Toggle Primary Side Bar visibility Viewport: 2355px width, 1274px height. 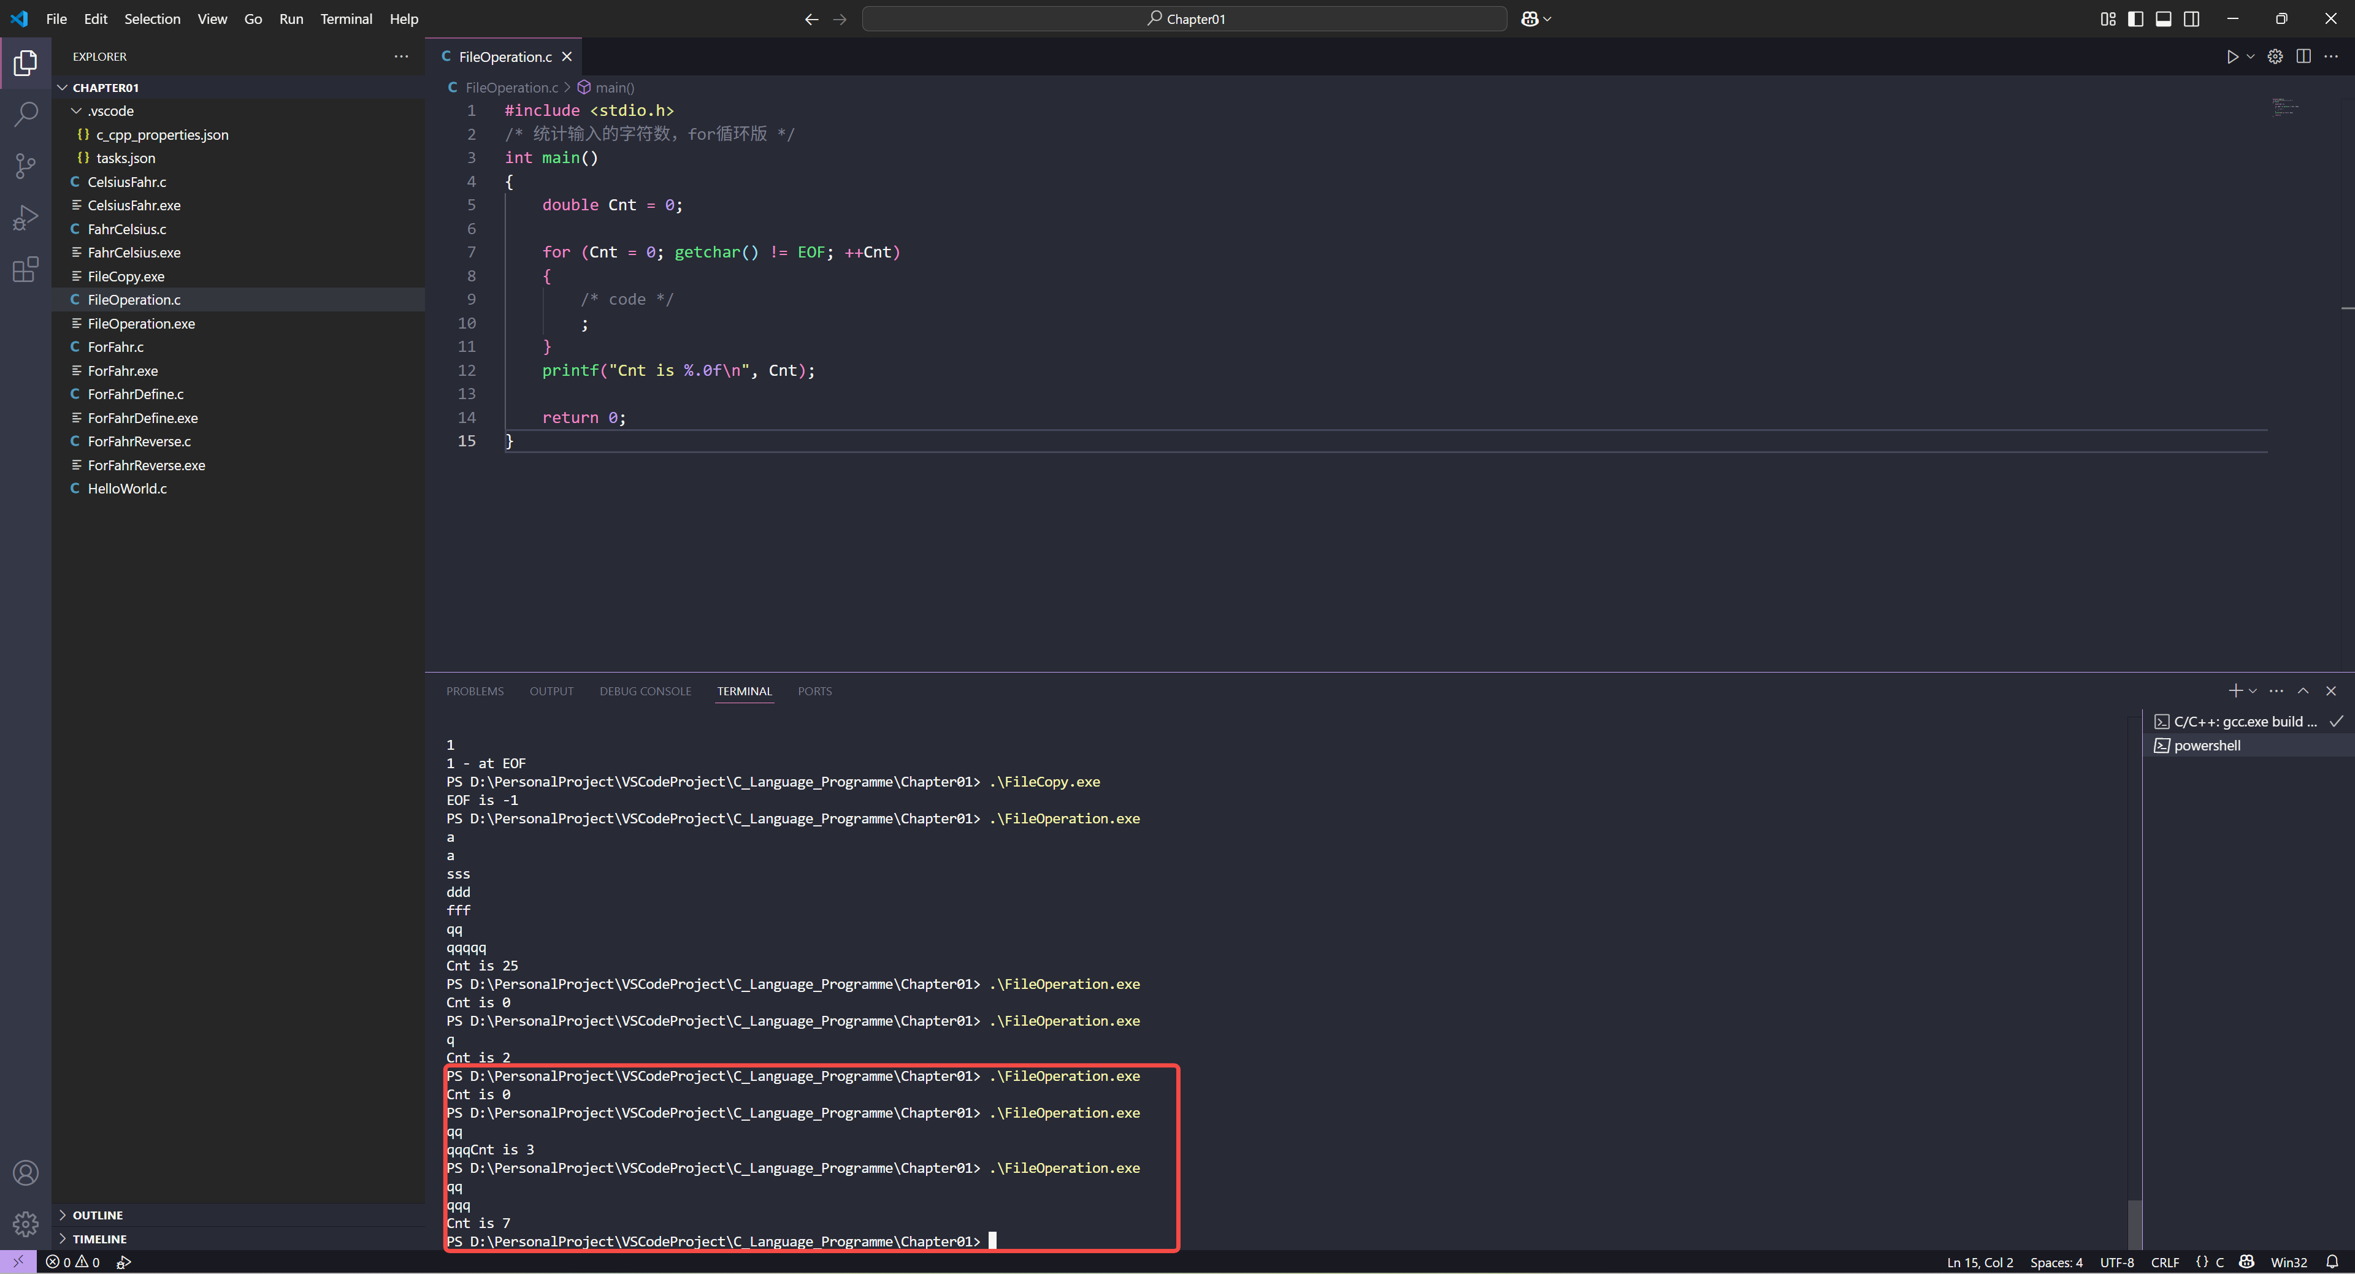tap(2135, 19)
